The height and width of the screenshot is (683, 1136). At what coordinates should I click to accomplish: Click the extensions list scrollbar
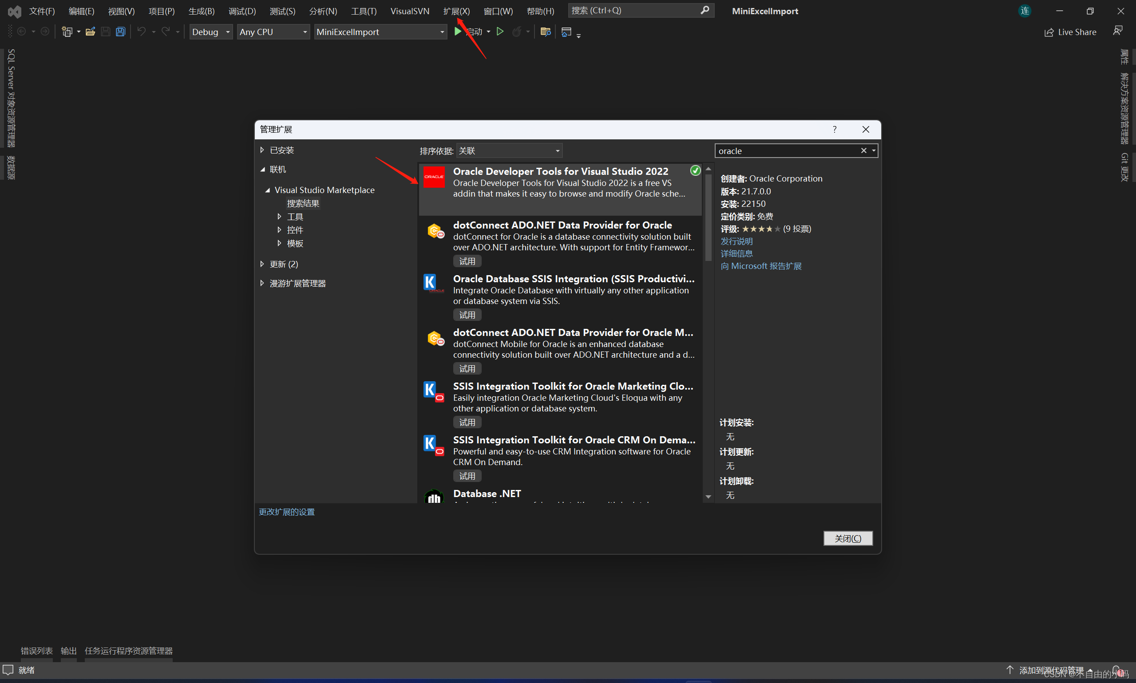tap(709, 216)
